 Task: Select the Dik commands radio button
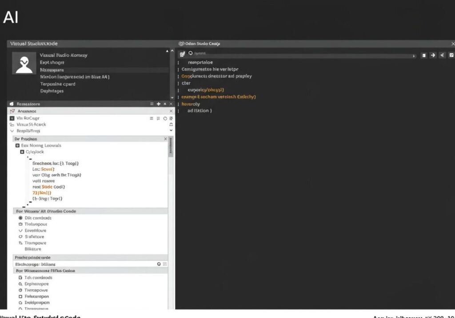tap(20, 218)
